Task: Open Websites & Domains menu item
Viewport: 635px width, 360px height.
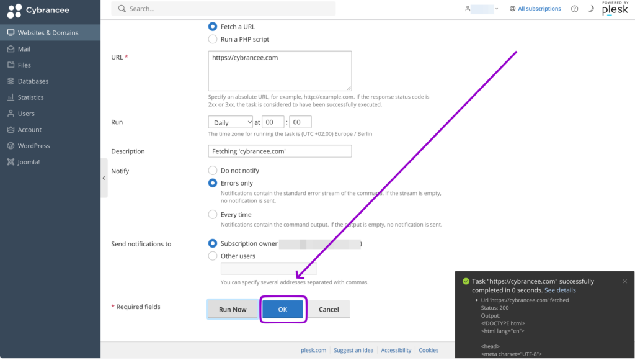Action: [x=50, y=32]
